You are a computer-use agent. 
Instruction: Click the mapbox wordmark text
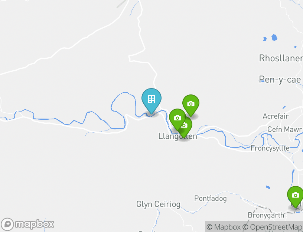tap(35, 225)
